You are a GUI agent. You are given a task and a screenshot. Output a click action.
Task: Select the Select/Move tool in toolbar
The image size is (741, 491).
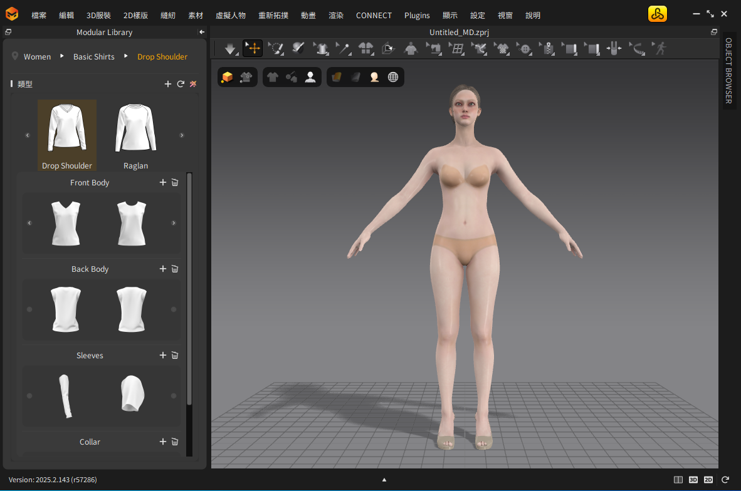253,48
